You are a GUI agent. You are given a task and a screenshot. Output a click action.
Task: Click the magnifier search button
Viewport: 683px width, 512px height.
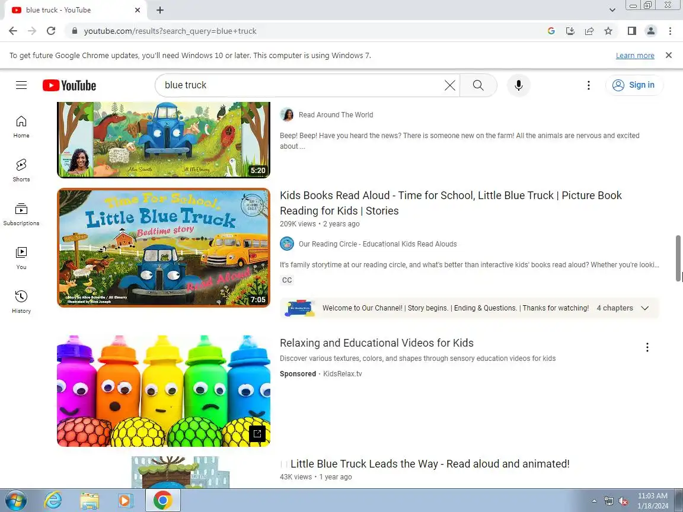(478, 85)
